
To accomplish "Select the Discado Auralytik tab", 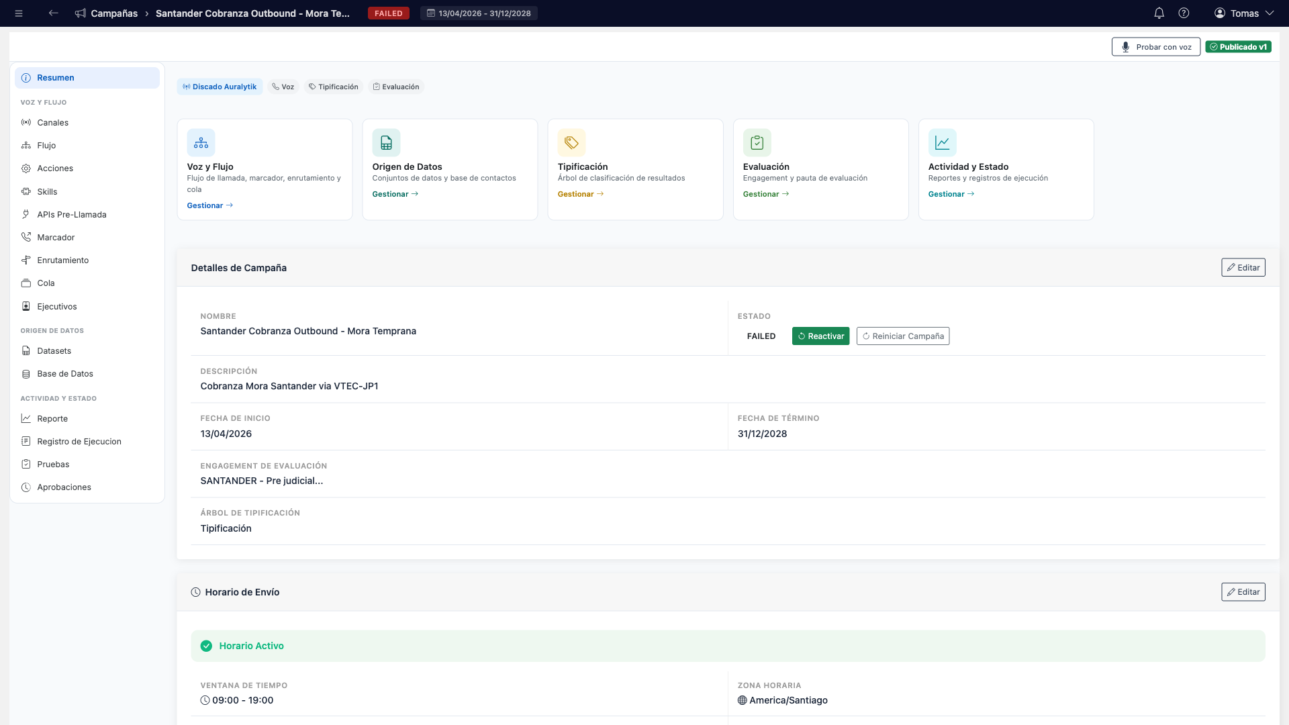I will coord(220,87).
